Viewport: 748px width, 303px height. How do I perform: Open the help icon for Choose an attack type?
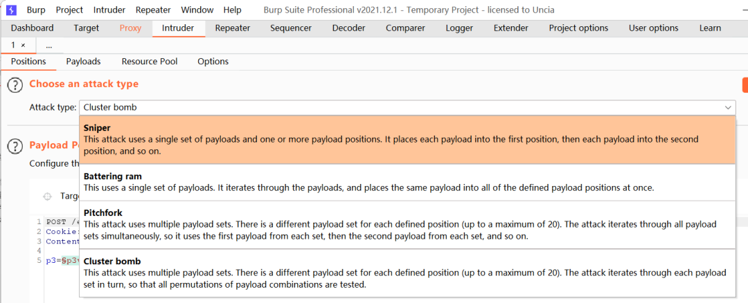coord(15,85)
